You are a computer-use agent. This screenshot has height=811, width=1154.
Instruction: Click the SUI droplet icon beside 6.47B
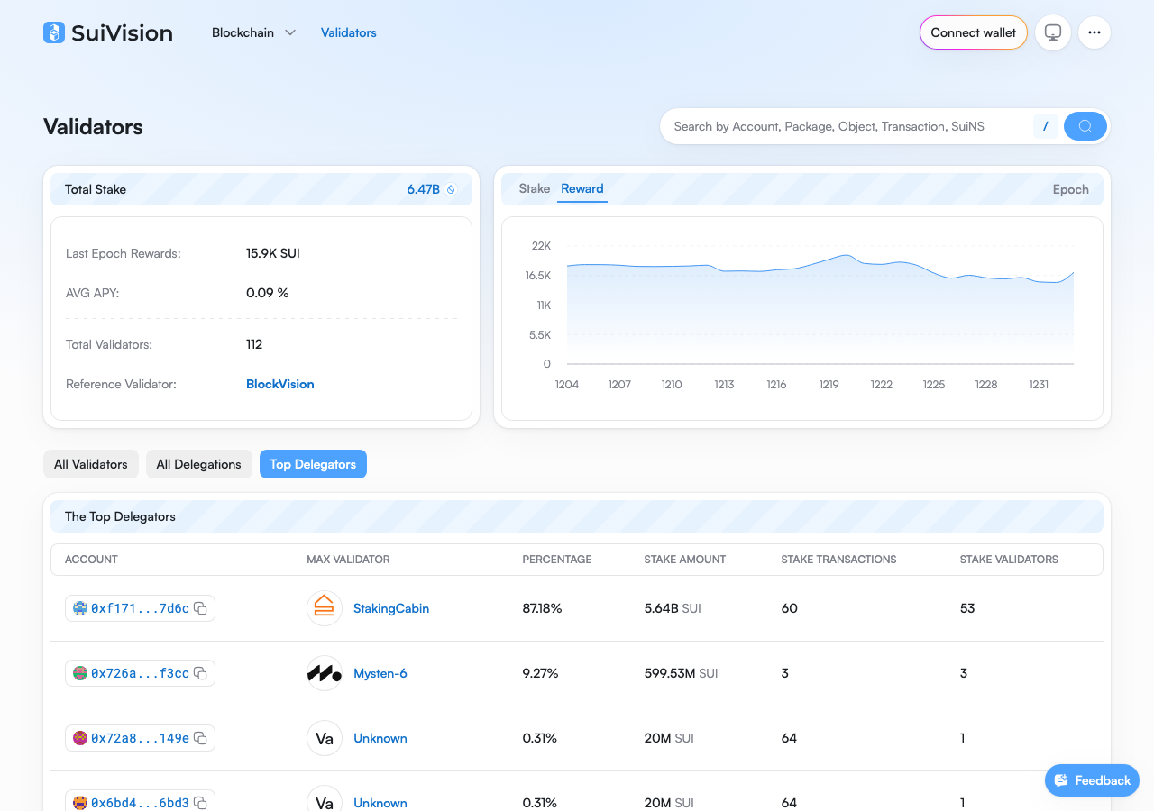coord(451,189)
